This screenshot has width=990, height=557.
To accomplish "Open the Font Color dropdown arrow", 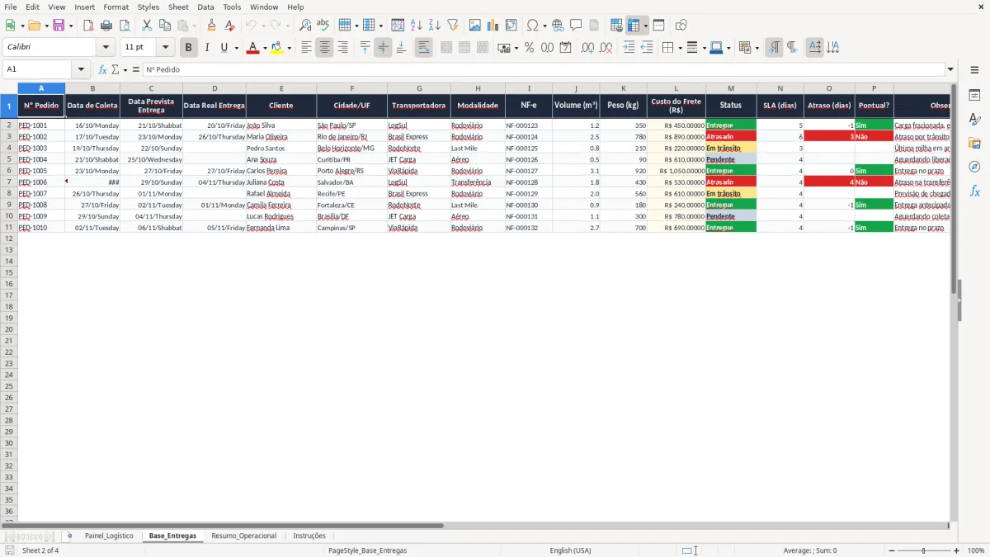I will (264, 48).
